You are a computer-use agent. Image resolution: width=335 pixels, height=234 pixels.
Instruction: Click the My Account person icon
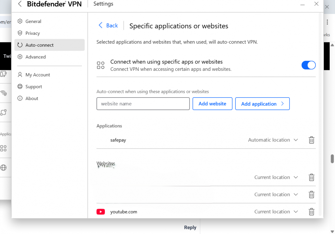pos(20,75)
